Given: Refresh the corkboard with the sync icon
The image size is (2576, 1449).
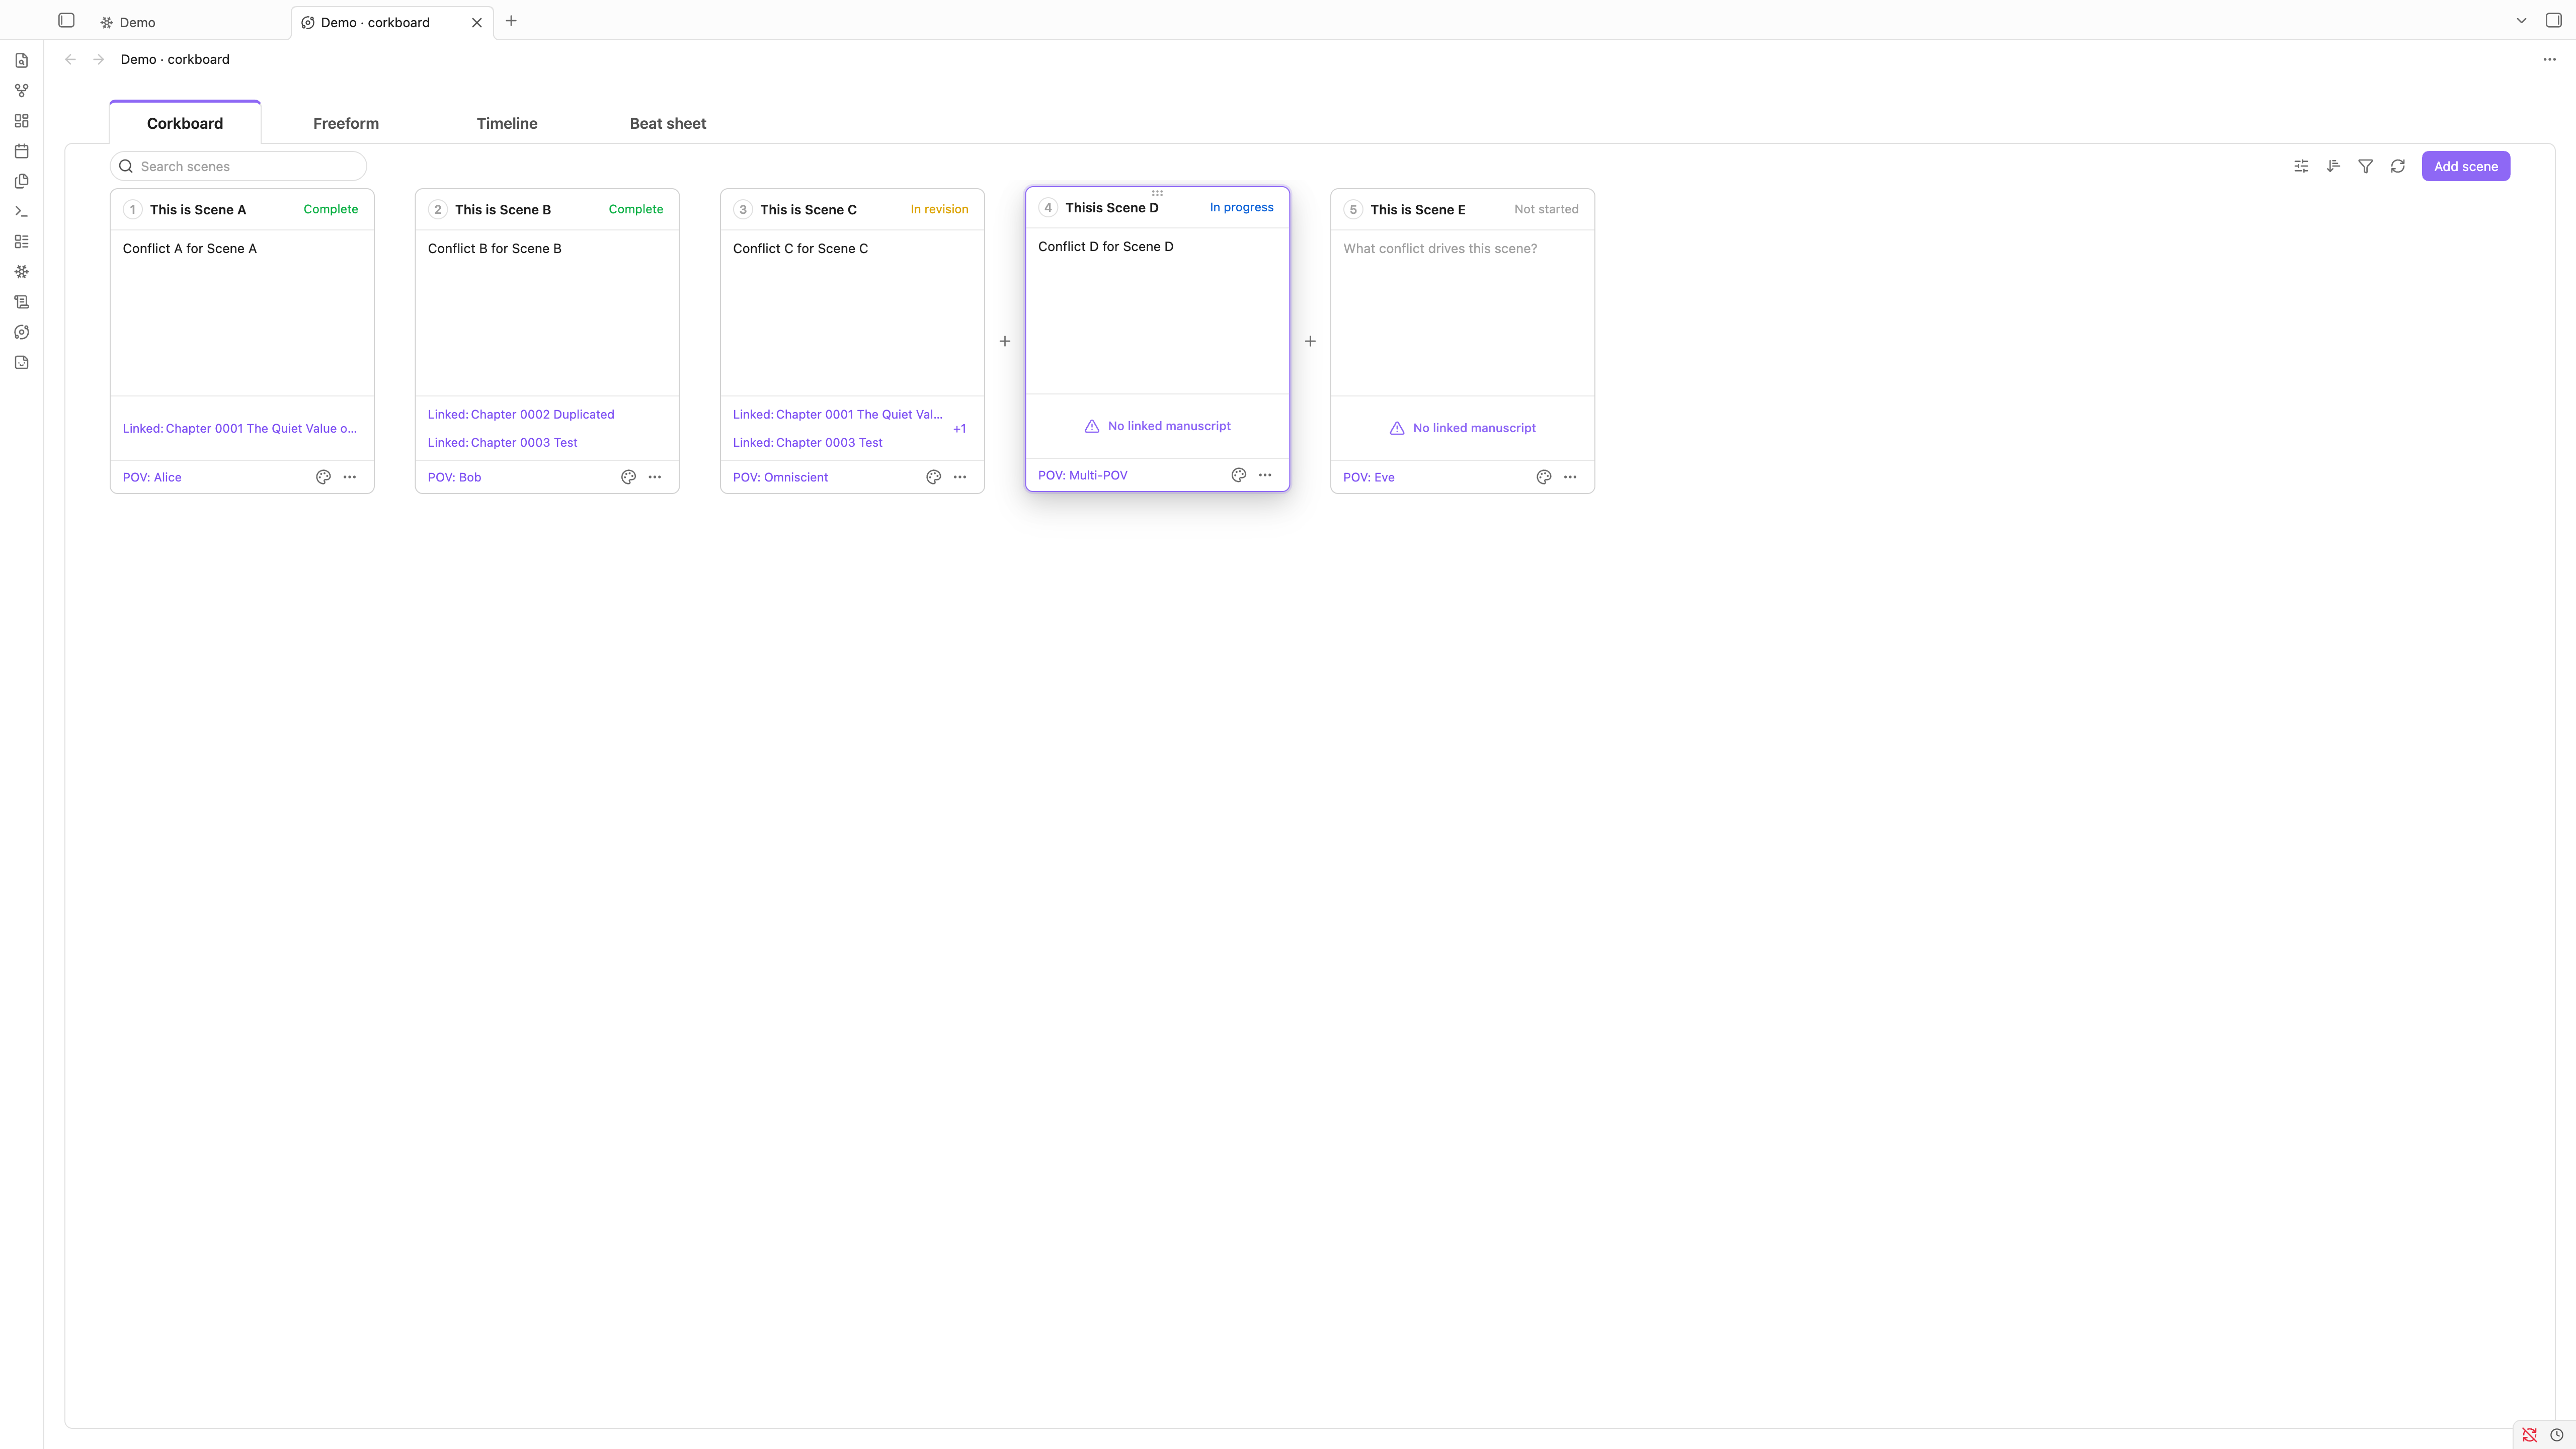Looking at the screenshot, I should pyautogui.click(x=2397, y=166).
